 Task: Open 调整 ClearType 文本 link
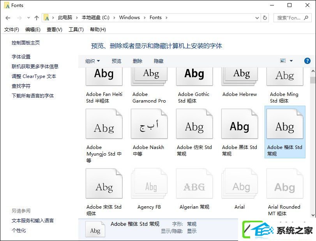(x=34, y=76)
